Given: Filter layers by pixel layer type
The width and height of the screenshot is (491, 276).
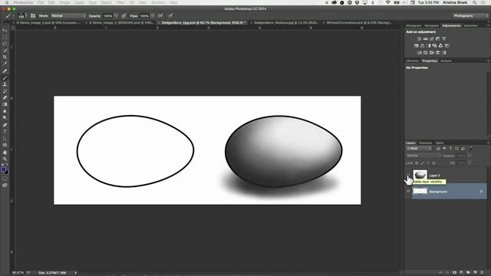Looking at the screenshot, I should pos(438,149).
